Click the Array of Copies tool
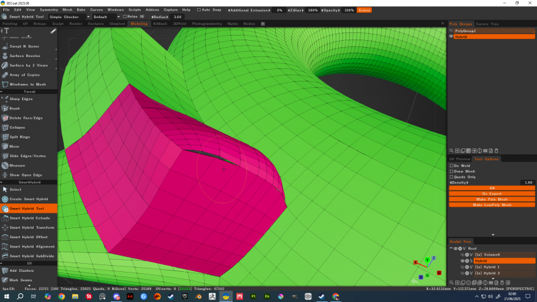The height and width of the screenshot is (302, 537). click(26, 74)
